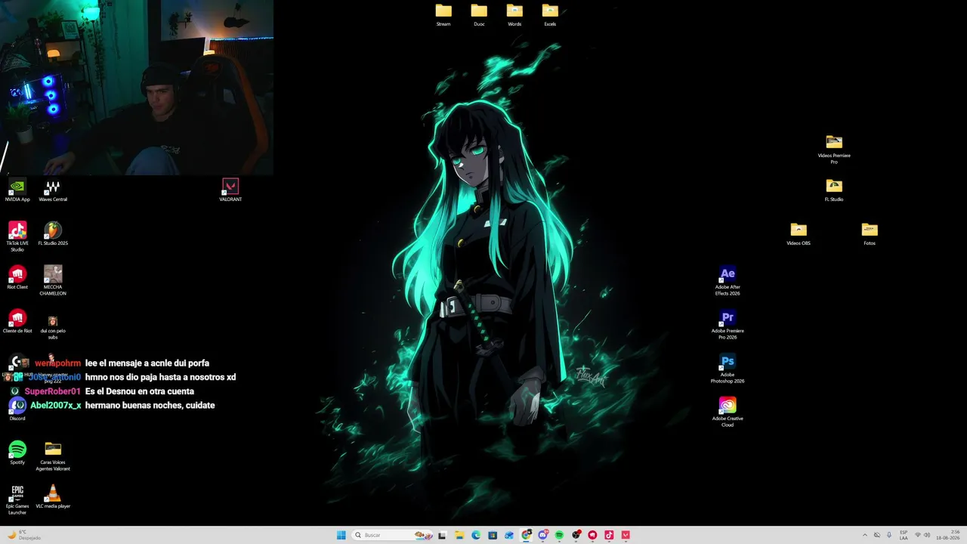Expand the hidden system tray icons
This screenshot has width=967, height=544.
(x=865, y=535)
